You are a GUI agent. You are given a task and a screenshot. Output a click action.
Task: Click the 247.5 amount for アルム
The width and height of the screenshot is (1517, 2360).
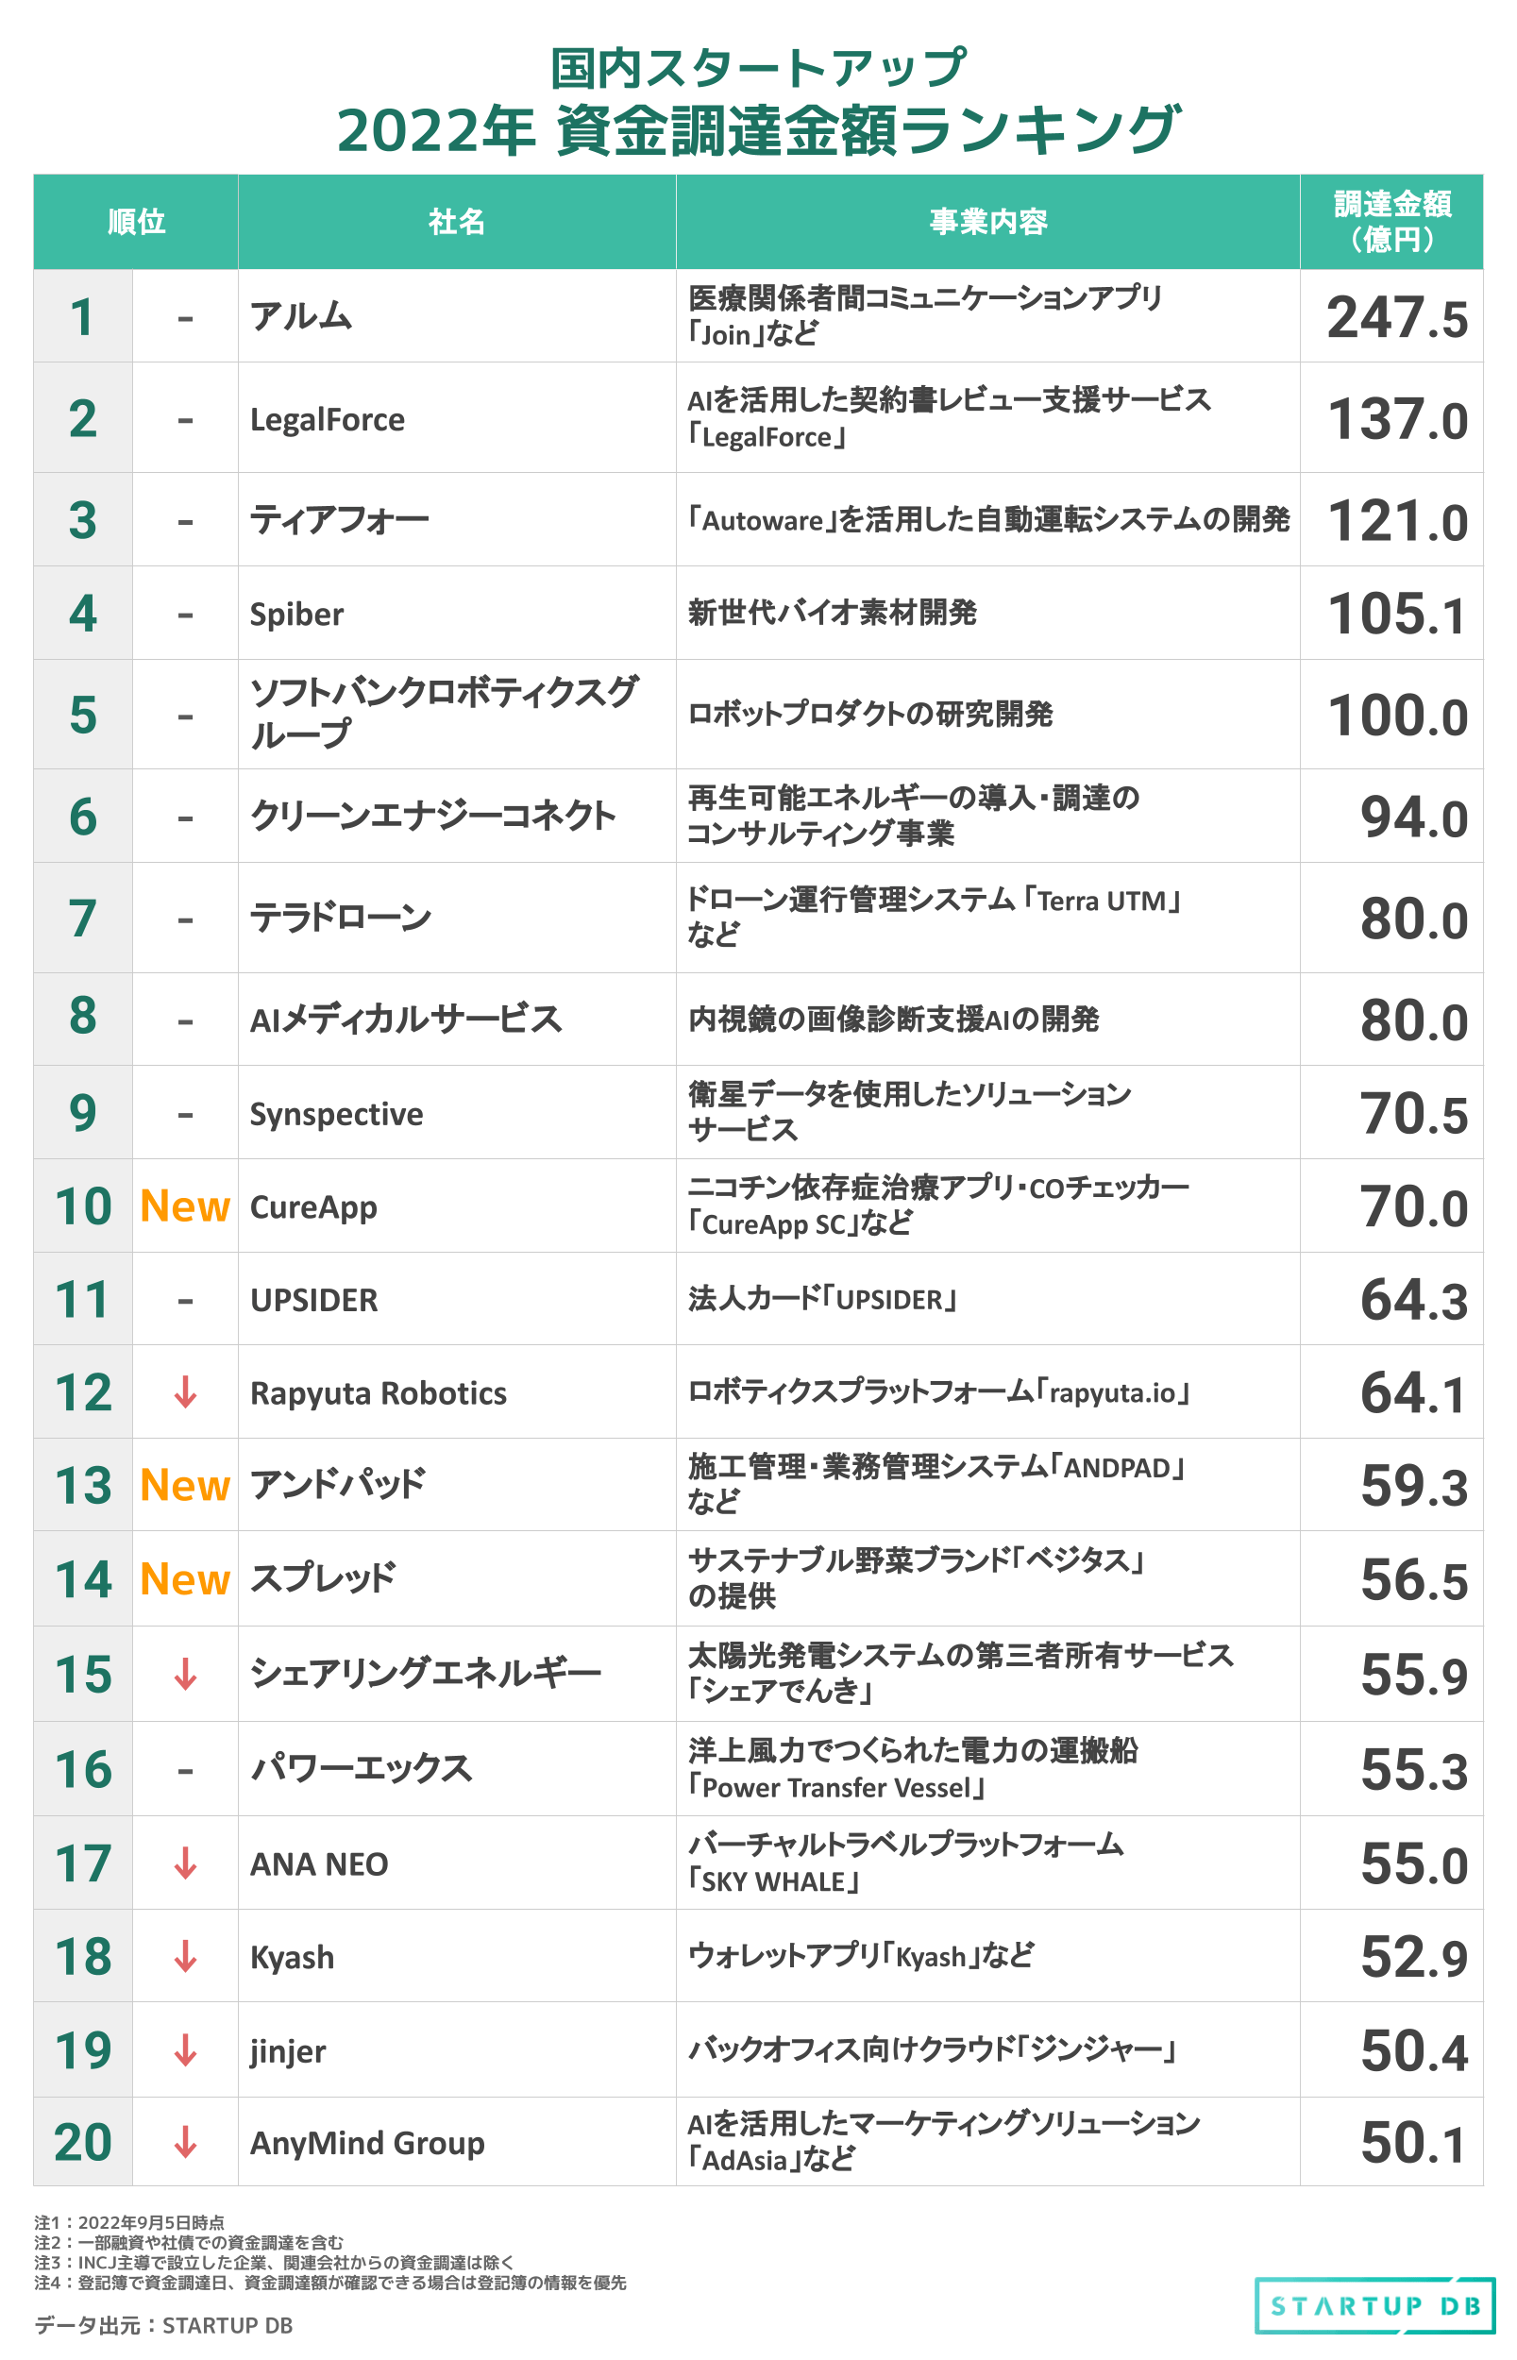coord(1396,318)
